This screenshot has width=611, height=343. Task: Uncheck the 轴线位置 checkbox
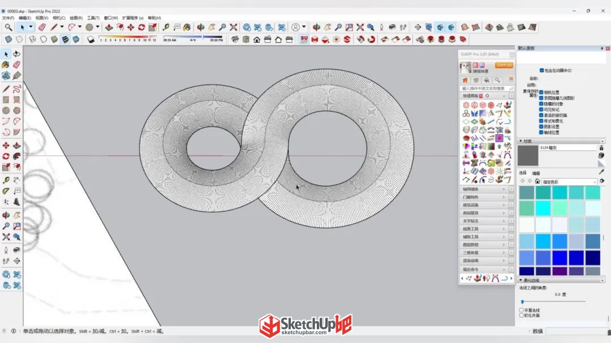coord(541,132)
